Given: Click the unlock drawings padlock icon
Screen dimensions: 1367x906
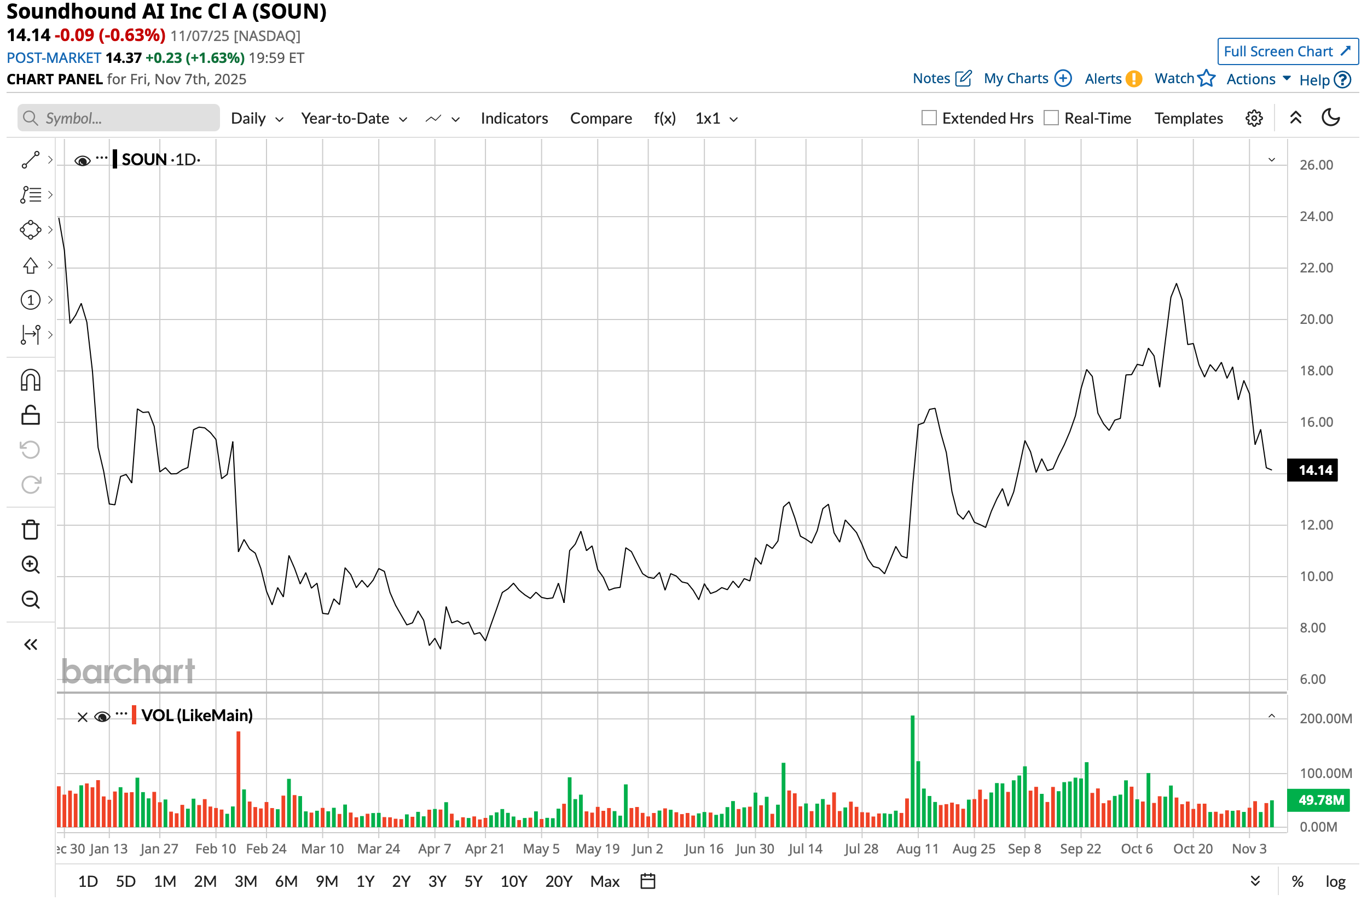Looking at the screenshot, I should [30, 415].
